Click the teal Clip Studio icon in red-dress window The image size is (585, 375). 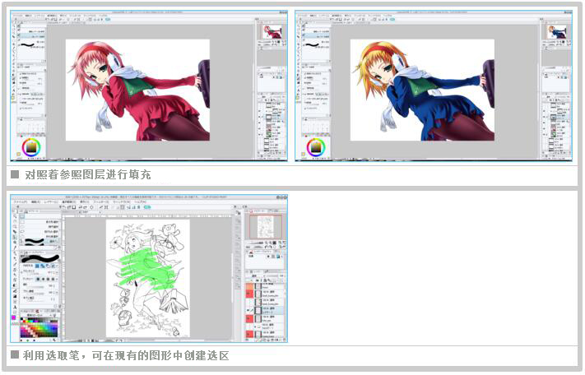tap(108, 20)
